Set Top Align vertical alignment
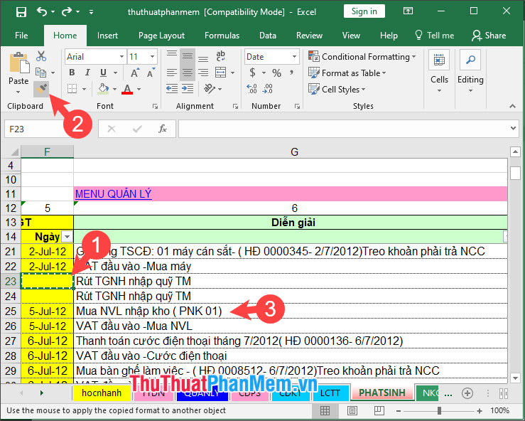Screen dimensions: 525x421 [172, 55]
